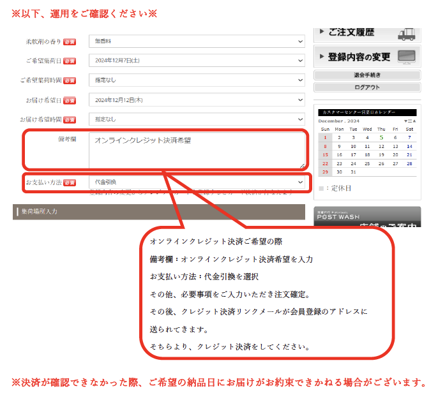
Task: Select December 5 on the calendar
Action: pyautogui.click(x=381, y=138)
